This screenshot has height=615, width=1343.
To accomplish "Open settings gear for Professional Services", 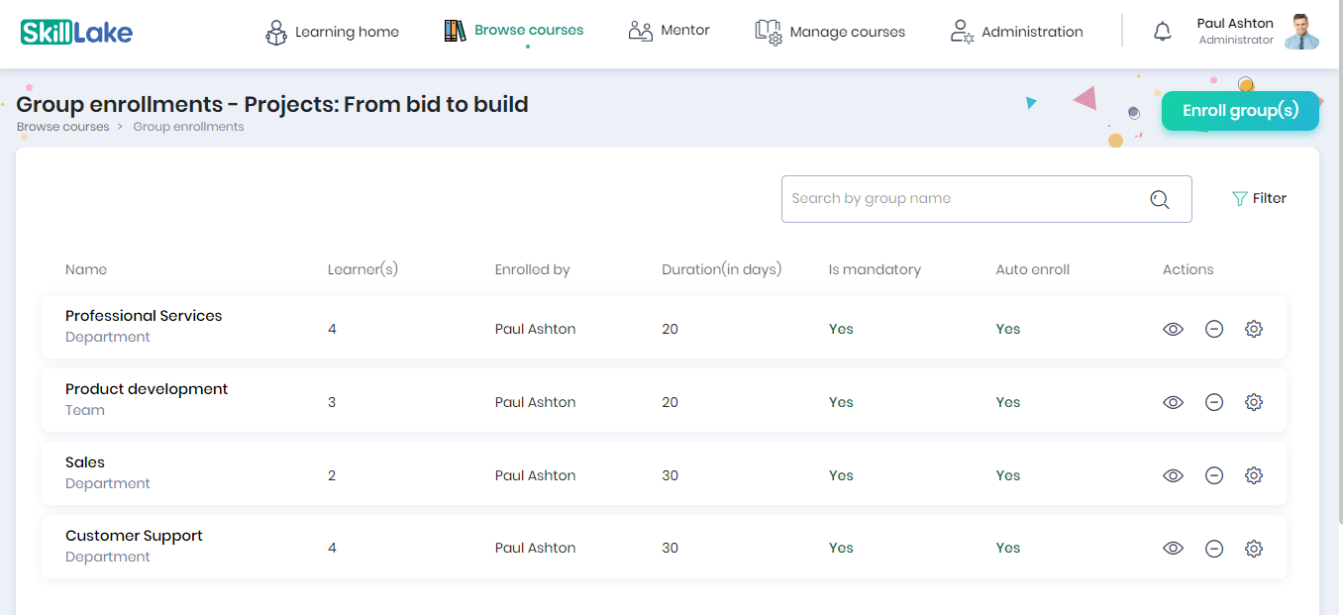I will 1254,329.
